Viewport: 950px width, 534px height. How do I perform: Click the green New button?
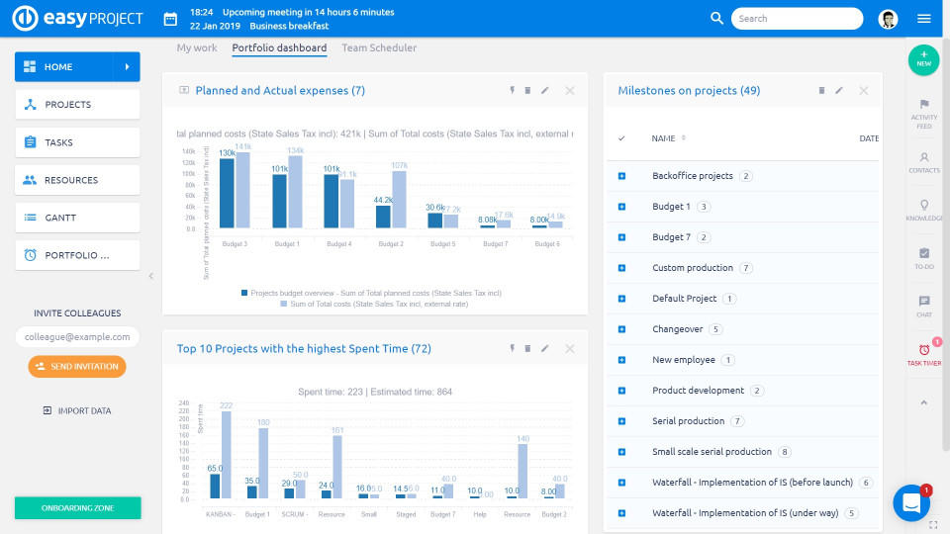coord(923,58)
